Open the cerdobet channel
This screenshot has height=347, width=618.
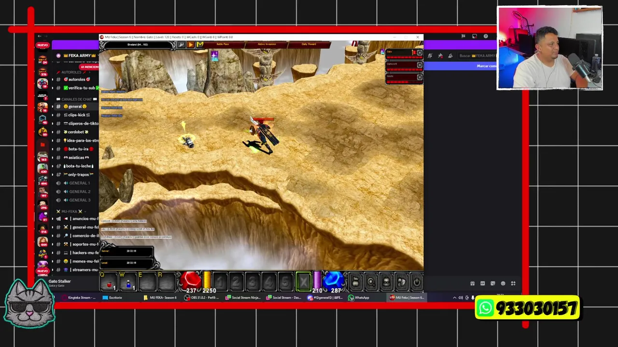click(77, 132)
